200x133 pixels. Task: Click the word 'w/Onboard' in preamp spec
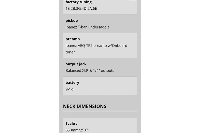click(117, 46)
